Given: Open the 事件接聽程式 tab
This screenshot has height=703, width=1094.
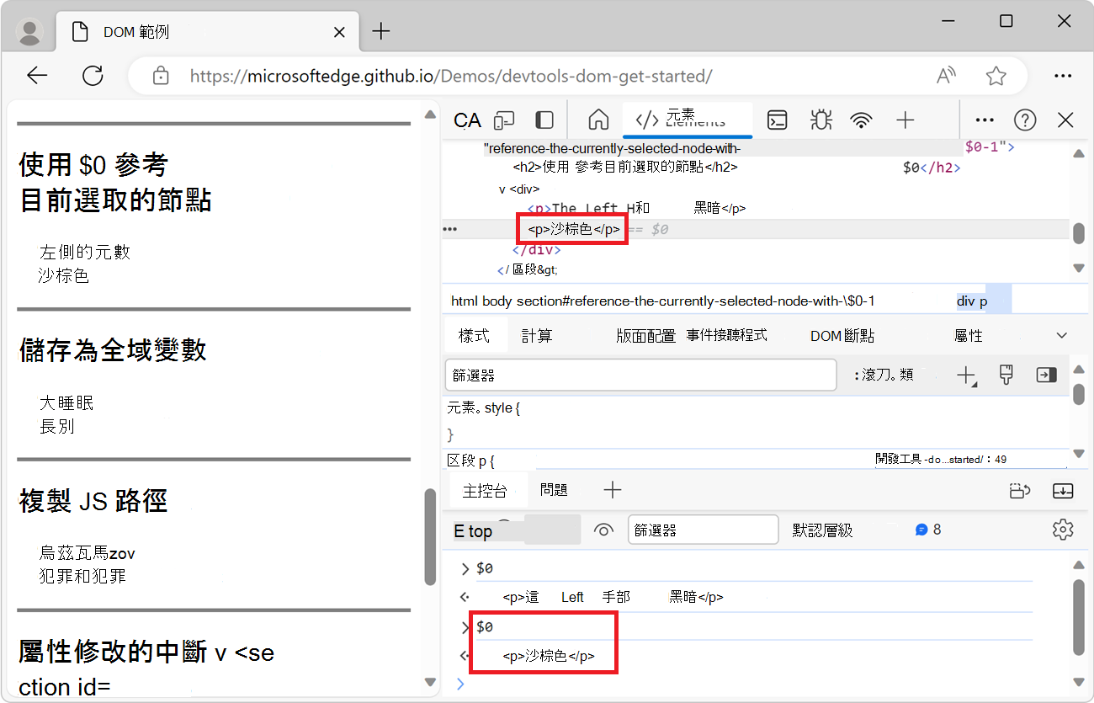Looking at the screenshot, I should pyautogui.click(x=727, y=335).
